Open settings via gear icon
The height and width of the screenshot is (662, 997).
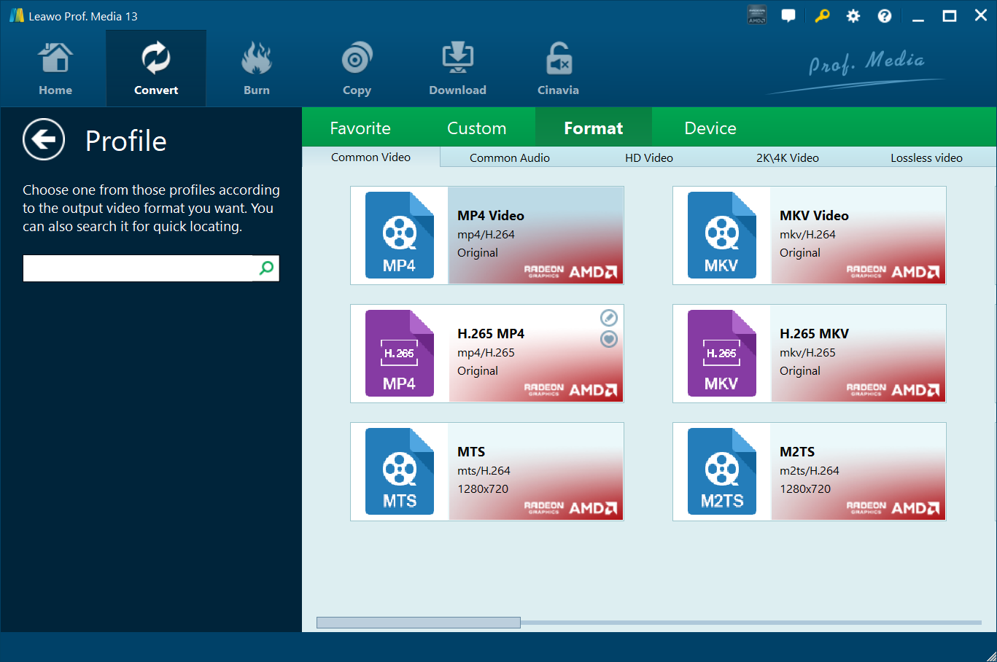[x=853, y=16]
